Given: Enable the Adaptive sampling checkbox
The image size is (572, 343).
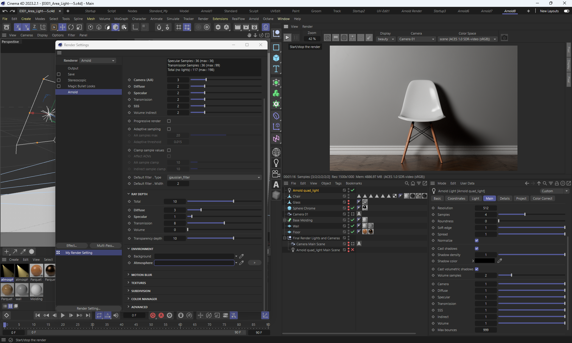Looking at the screenshot, I should pyautogui.click(x=169, y=129).
